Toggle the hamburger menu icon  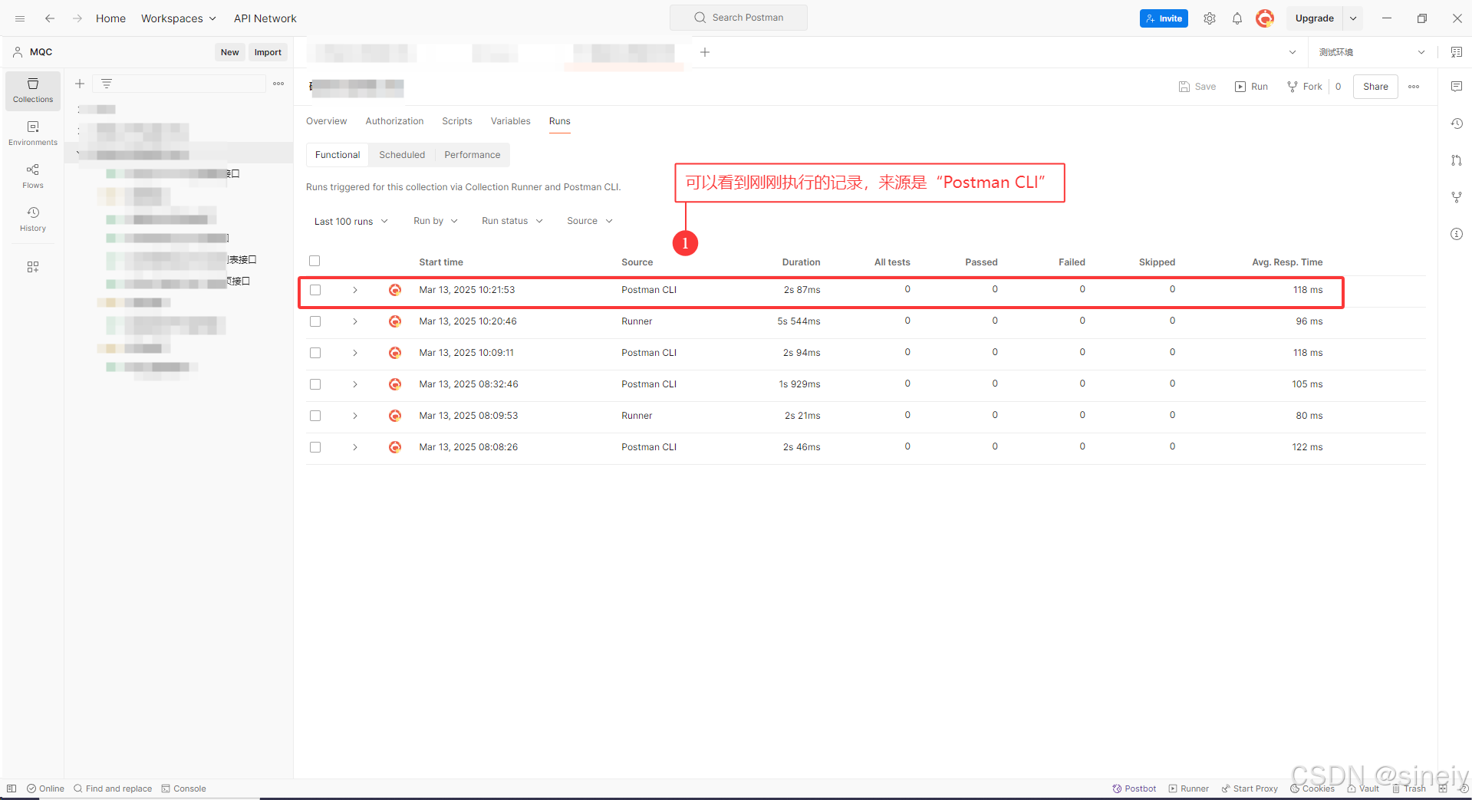tap(20, 18)
